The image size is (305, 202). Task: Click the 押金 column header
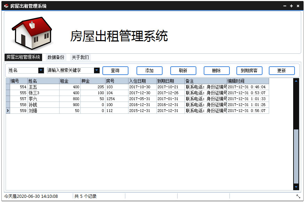[93, 81]
